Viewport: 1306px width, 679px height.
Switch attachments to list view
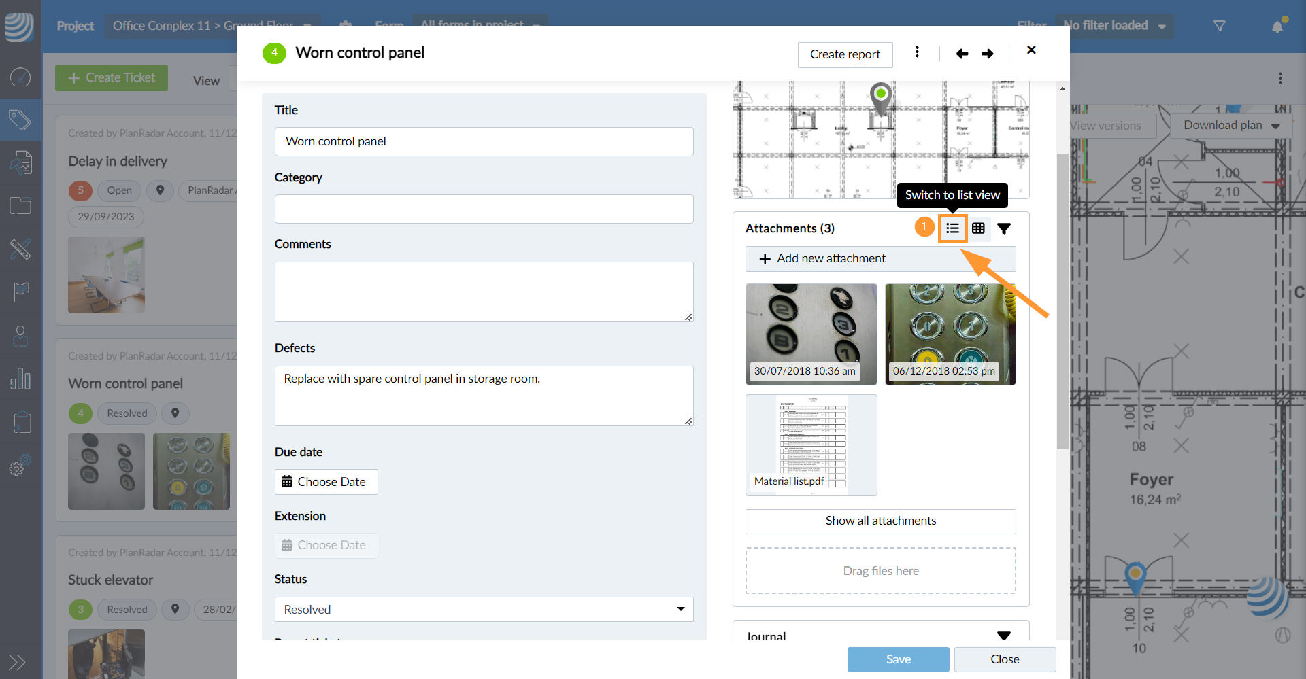tap(952, 228)
